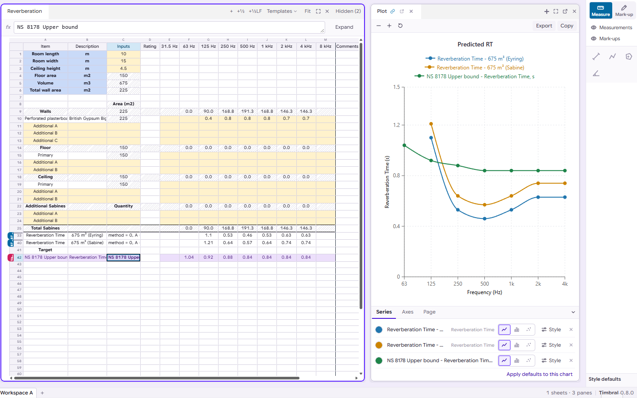This screenshot has width=637, height=398.
Task: Open Style settings for NS 8178 Upper bound series
Action: click(x=551, y=360)
